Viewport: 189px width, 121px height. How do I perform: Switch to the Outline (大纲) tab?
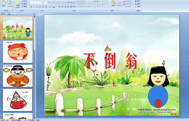9,14
